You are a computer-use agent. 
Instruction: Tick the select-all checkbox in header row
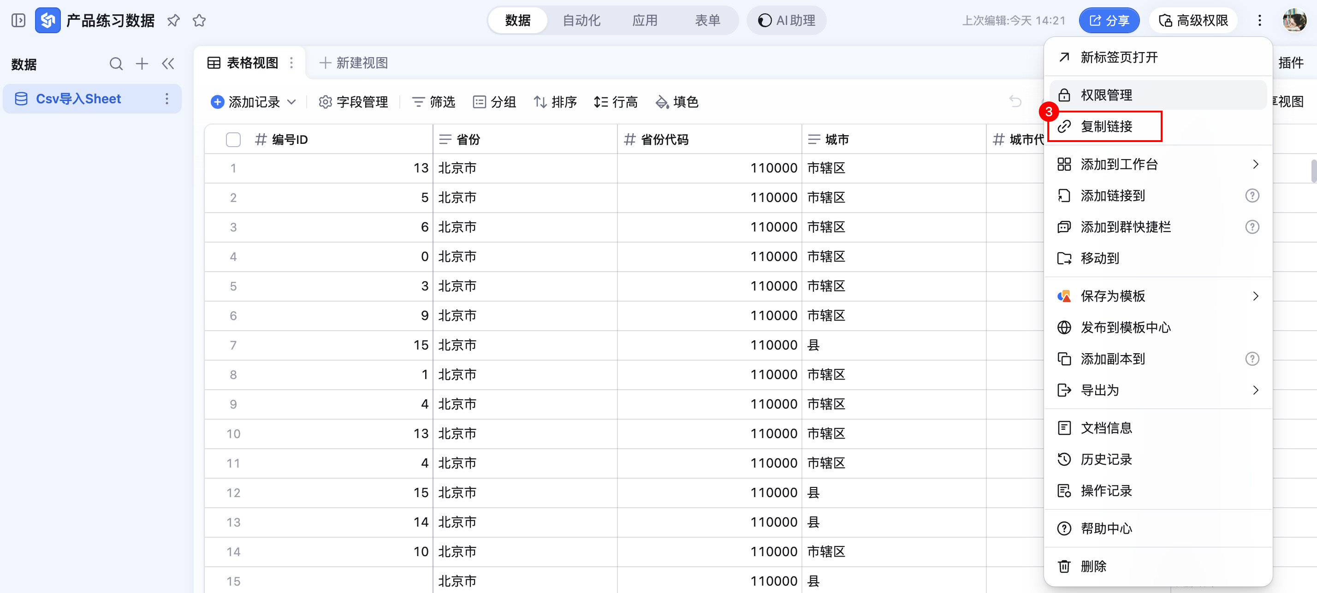[x=233, y=140]
